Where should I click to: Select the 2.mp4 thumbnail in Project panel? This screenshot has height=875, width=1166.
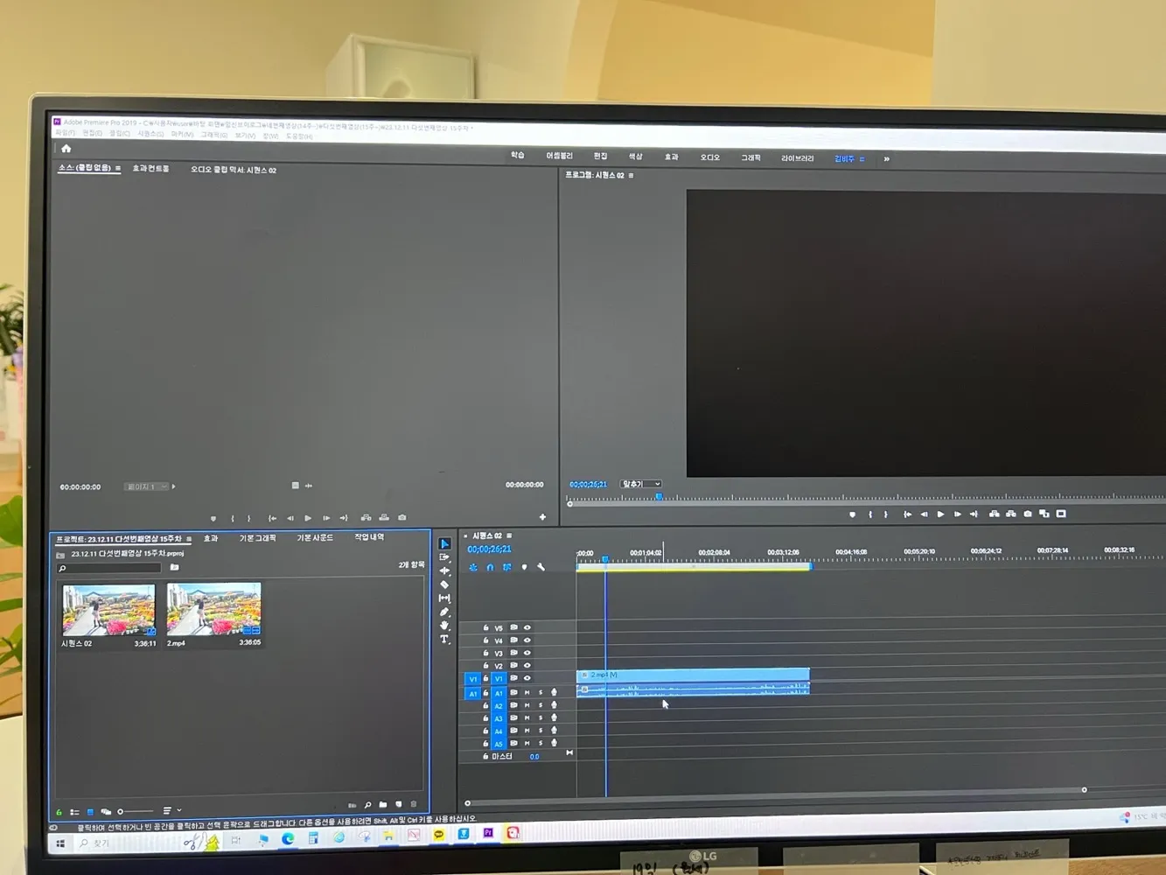tap(214, 609)
